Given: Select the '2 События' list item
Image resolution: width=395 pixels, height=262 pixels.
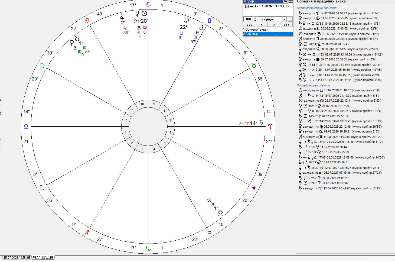Looking at the screenshot, I should [x=268, y=34].
